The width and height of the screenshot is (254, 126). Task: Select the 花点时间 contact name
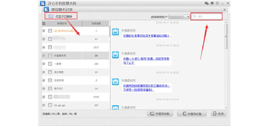click(x=59, y=80)
